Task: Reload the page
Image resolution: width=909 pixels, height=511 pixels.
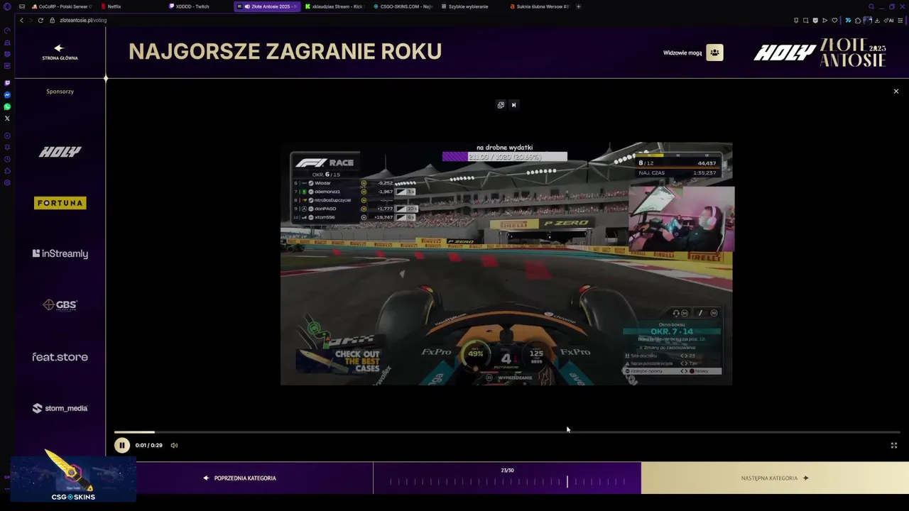Action: [x=40, y=20]
